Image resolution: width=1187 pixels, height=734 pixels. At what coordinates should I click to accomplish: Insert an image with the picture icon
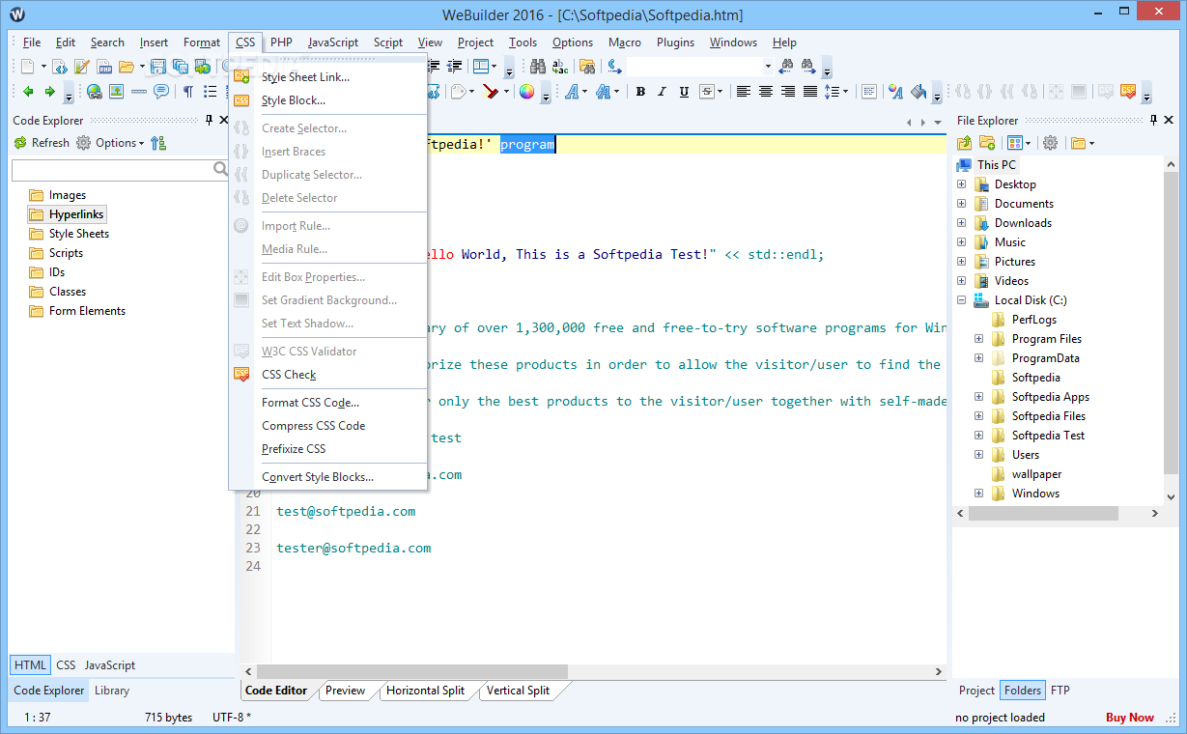116,92
